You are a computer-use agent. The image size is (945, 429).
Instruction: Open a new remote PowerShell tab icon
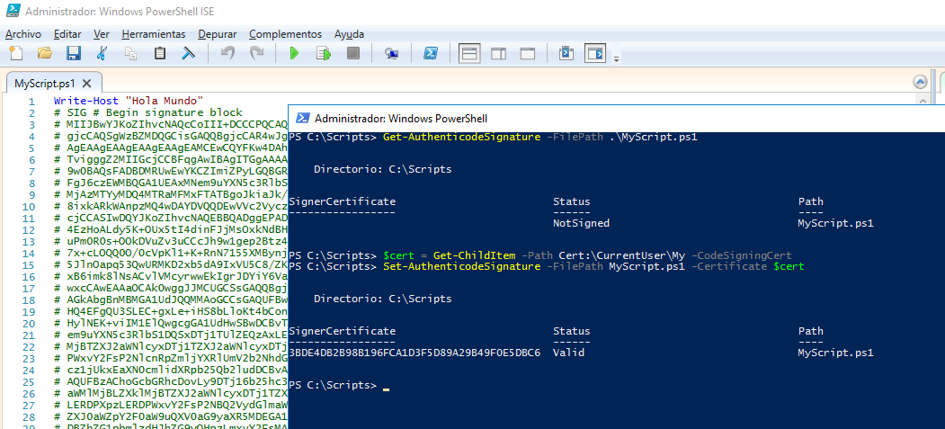point(392,53)
